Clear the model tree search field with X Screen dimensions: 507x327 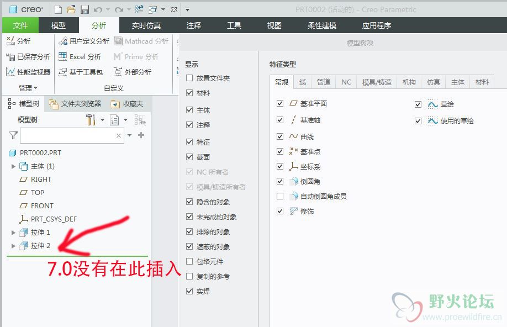coord(119,135)
